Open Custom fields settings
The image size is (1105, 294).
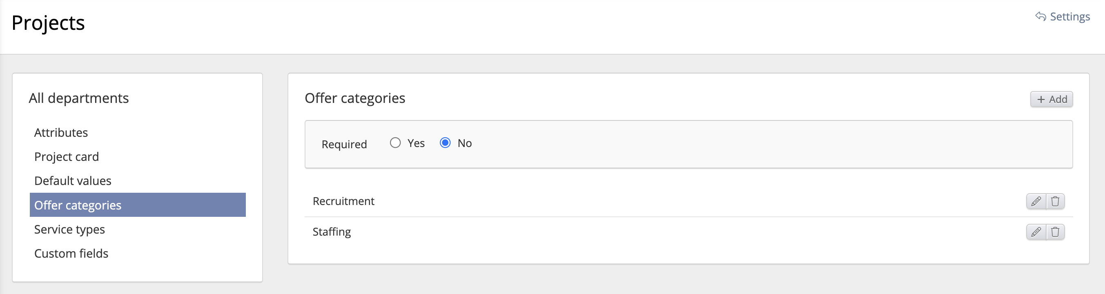(71, 253)
